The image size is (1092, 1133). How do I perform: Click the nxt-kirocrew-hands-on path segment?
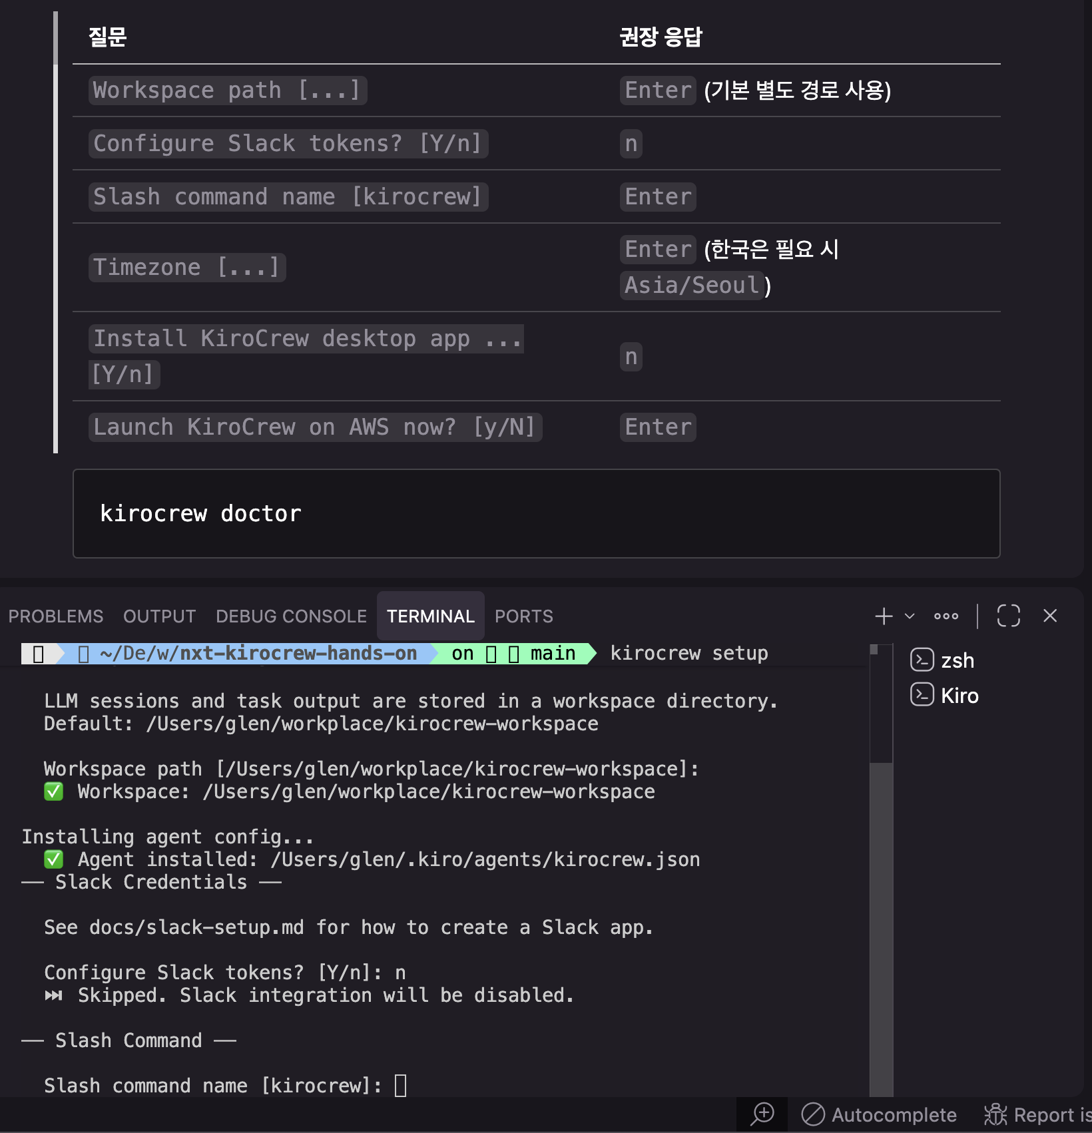tap(298, 654)
